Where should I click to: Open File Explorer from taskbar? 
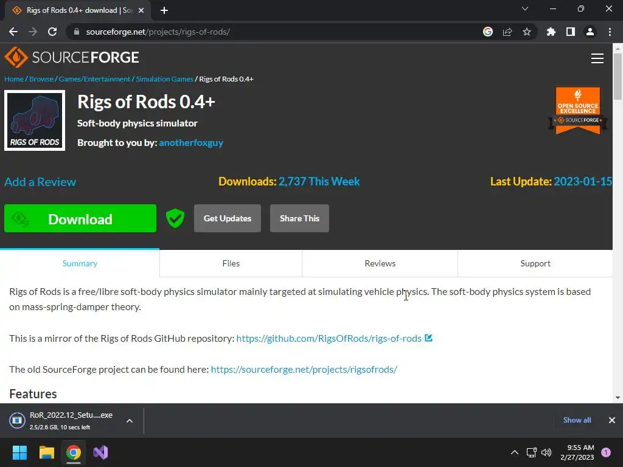(x=46, y=452)
